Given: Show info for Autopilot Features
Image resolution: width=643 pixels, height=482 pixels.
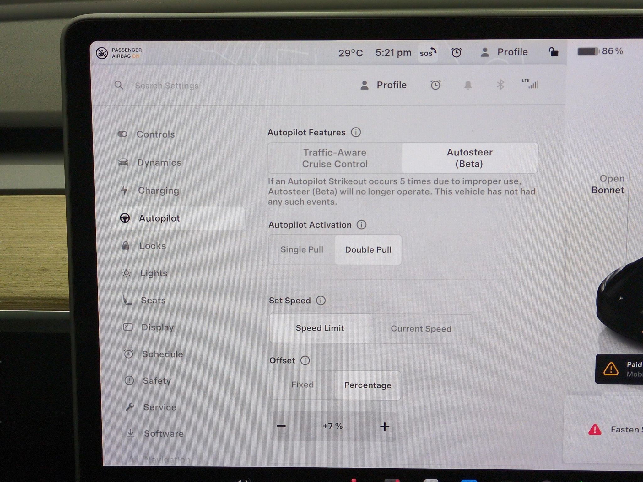Looking at the screenshot, I should 356,132.
